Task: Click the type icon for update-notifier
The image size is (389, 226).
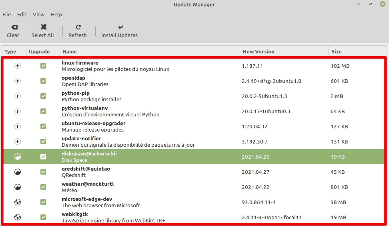Action: tap(17, 141)
